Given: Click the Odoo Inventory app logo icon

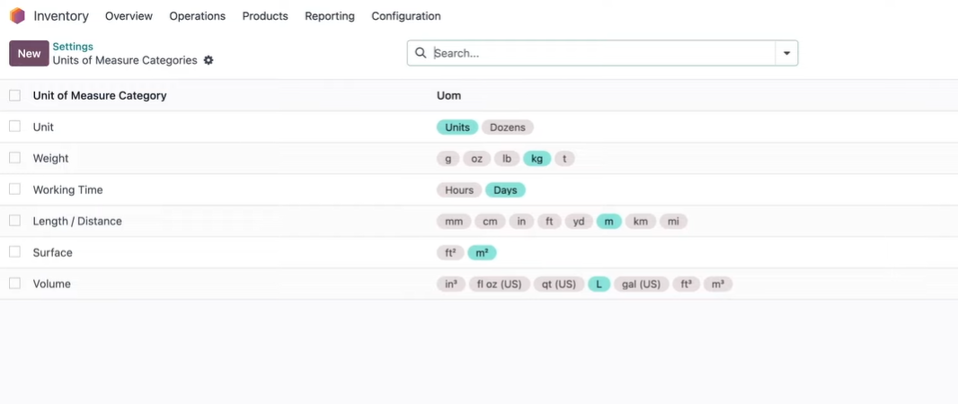Looking at the screenshot, I should click(x=17, y=16).
